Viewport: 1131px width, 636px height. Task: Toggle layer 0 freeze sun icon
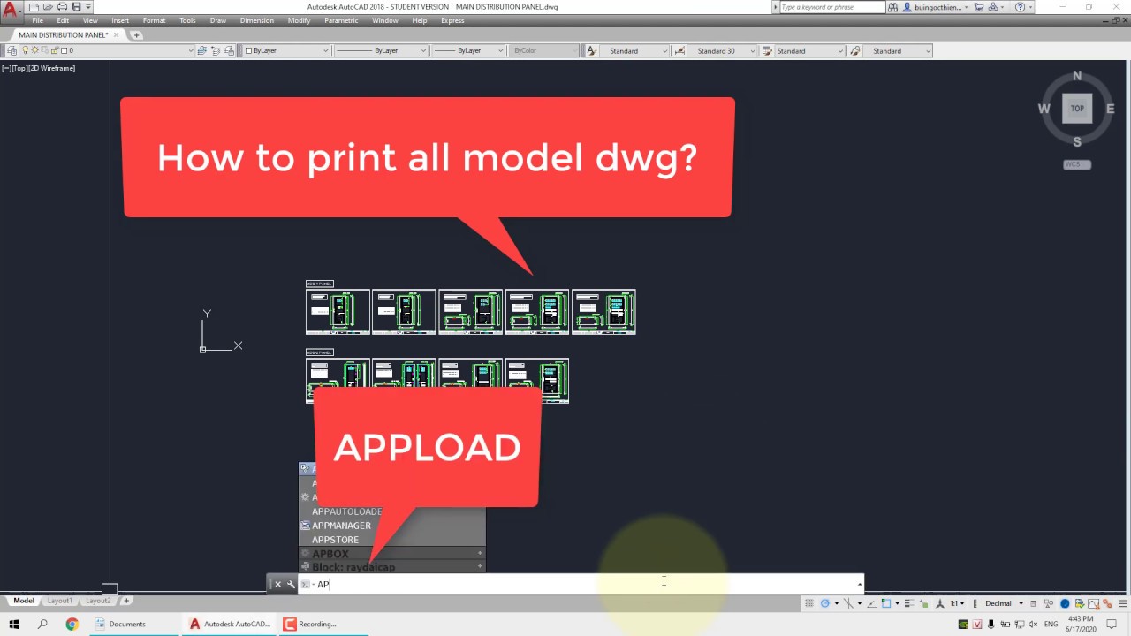35,50
